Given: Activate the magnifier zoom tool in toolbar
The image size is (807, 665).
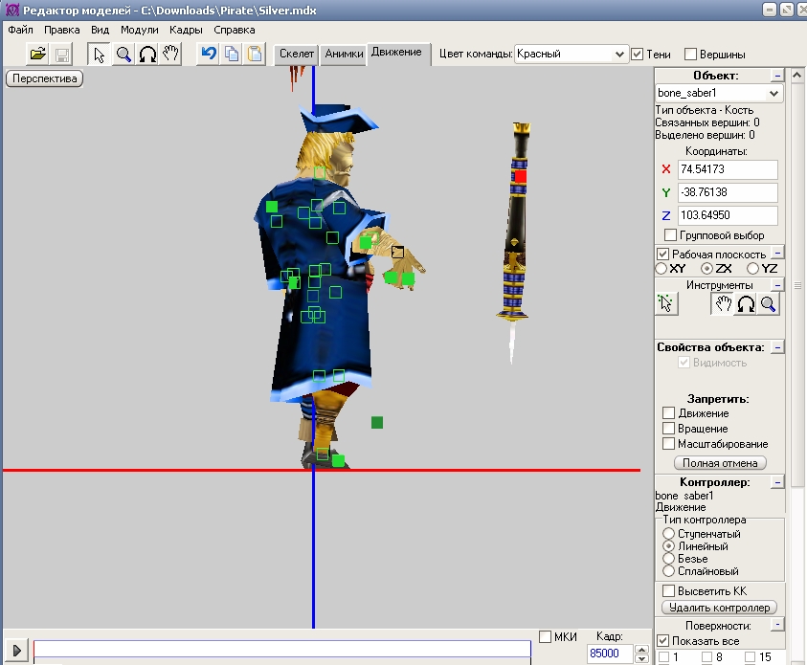Looking at the screenshot, I should [123, 54].
